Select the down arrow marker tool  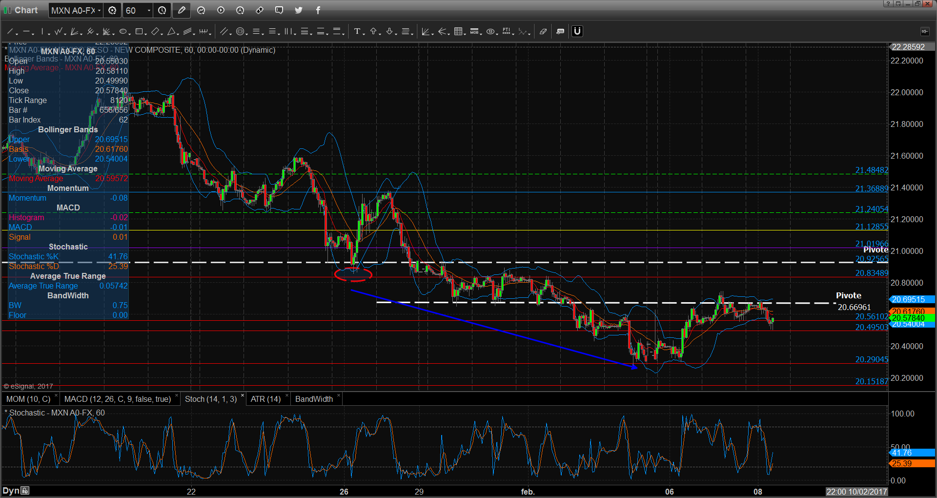click(x=389, y=32)
